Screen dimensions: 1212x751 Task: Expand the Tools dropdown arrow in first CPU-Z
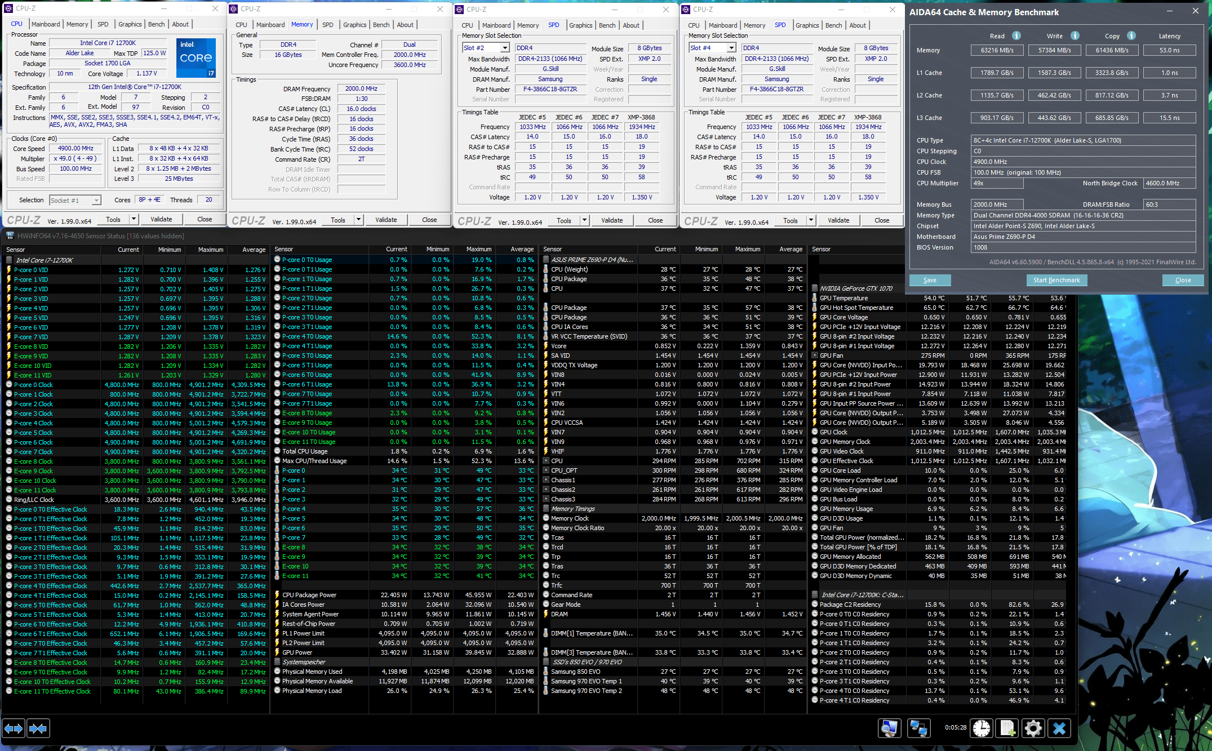(134, 219)
